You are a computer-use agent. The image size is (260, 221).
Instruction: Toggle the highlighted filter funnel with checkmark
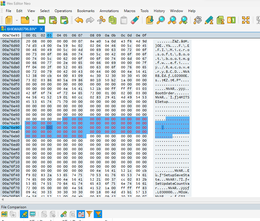[x=98, y=214]
